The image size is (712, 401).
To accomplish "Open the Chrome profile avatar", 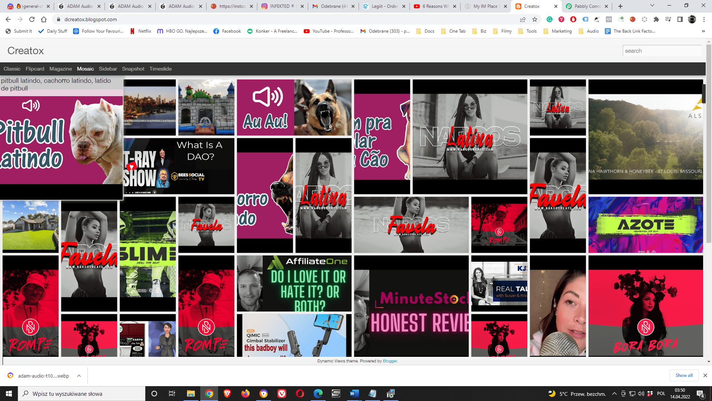I will coord(692,19).
